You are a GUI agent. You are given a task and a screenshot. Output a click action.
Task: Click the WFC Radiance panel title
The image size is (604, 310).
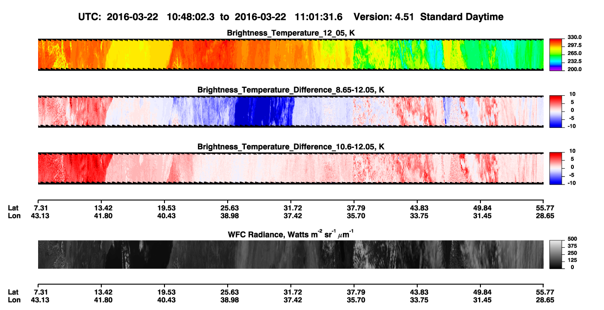(291, 234)
